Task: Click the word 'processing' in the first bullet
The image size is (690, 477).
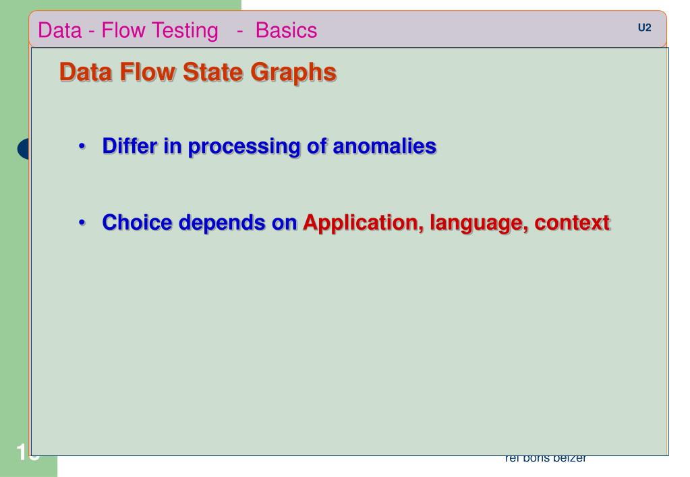Action: [x=244, y=147]
